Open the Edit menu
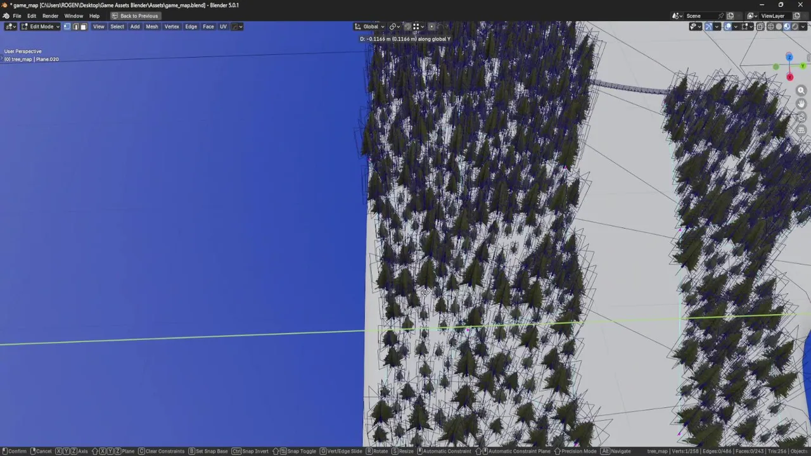This screenshot has height=456, width=811. [32, 16]
